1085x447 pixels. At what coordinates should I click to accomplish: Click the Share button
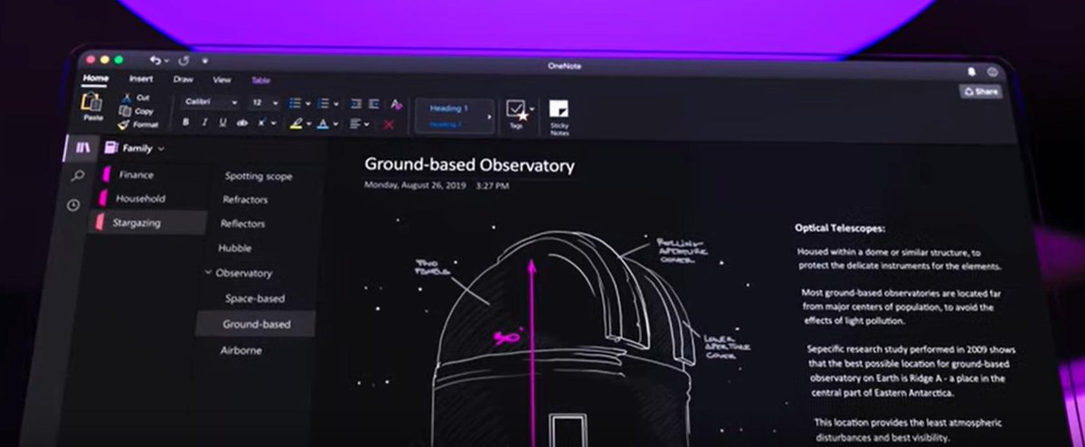coord(980,91)
